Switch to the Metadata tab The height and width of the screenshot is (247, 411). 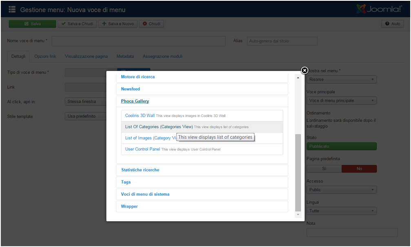[x=125, y=56]
